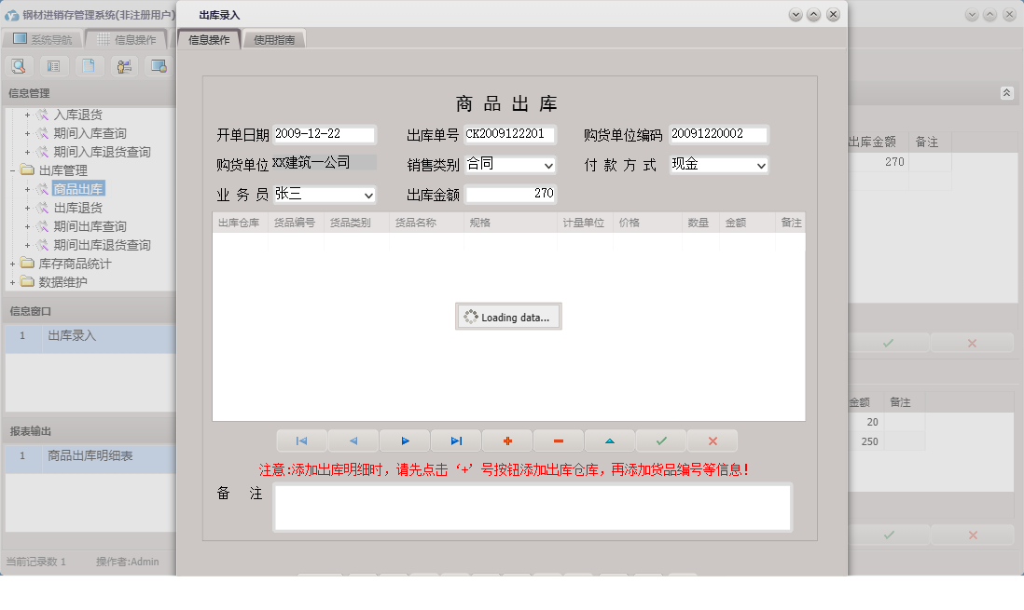Screen dimensions: 1024x610
Task: Click the '−' remove detail record icon
Action: pyautogui.click(x=560, y=440)
